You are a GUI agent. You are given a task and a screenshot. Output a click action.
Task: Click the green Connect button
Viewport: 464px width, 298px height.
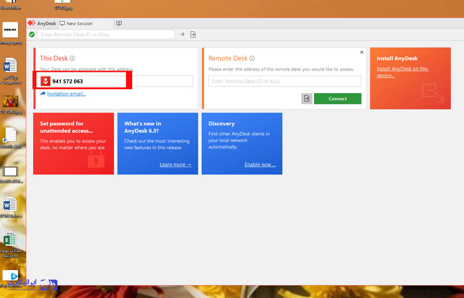click(x=338, y=99)
